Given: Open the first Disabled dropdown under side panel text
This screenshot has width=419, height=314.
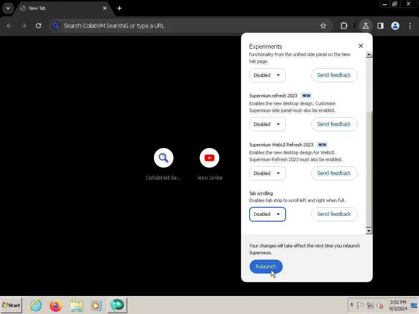Looking at the screenshot, I should pyautogui.click(x=268, y=75).
